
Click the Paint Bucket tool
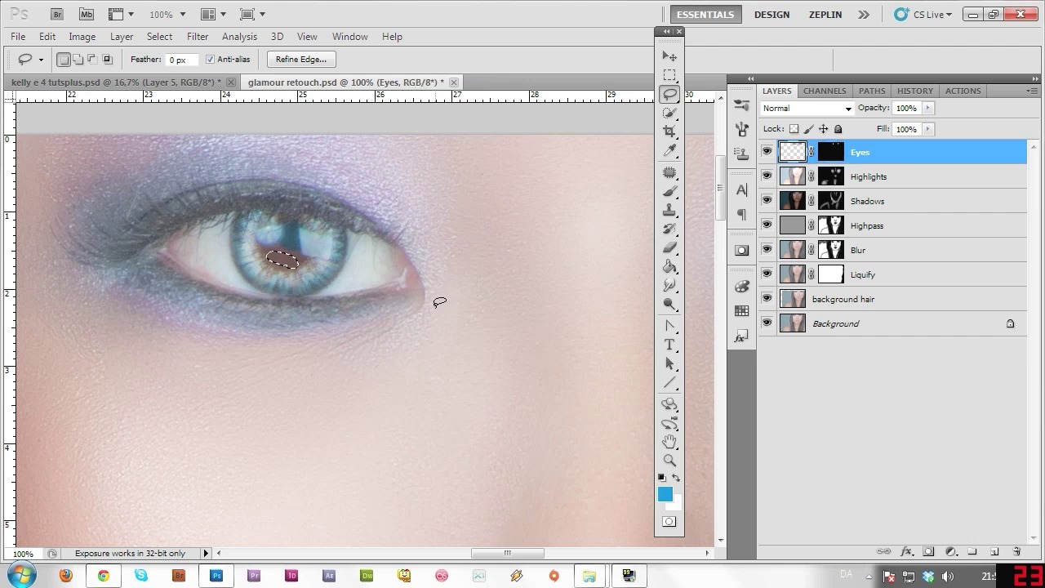pos(669,267)
